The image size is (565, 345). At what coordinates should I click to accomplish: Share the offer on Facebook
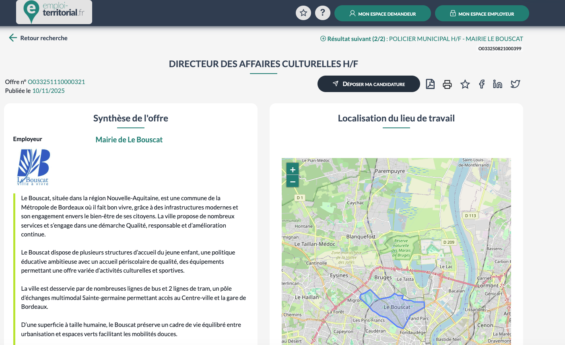tap(482, 84)
